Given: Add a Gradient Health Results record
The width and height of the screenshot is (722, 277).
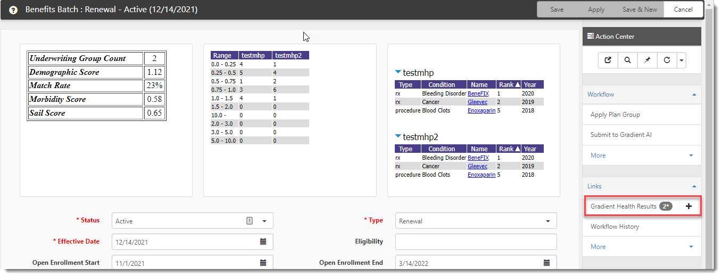Looking at the screenshot, I should pyautogui.click(x=688, y=206).
